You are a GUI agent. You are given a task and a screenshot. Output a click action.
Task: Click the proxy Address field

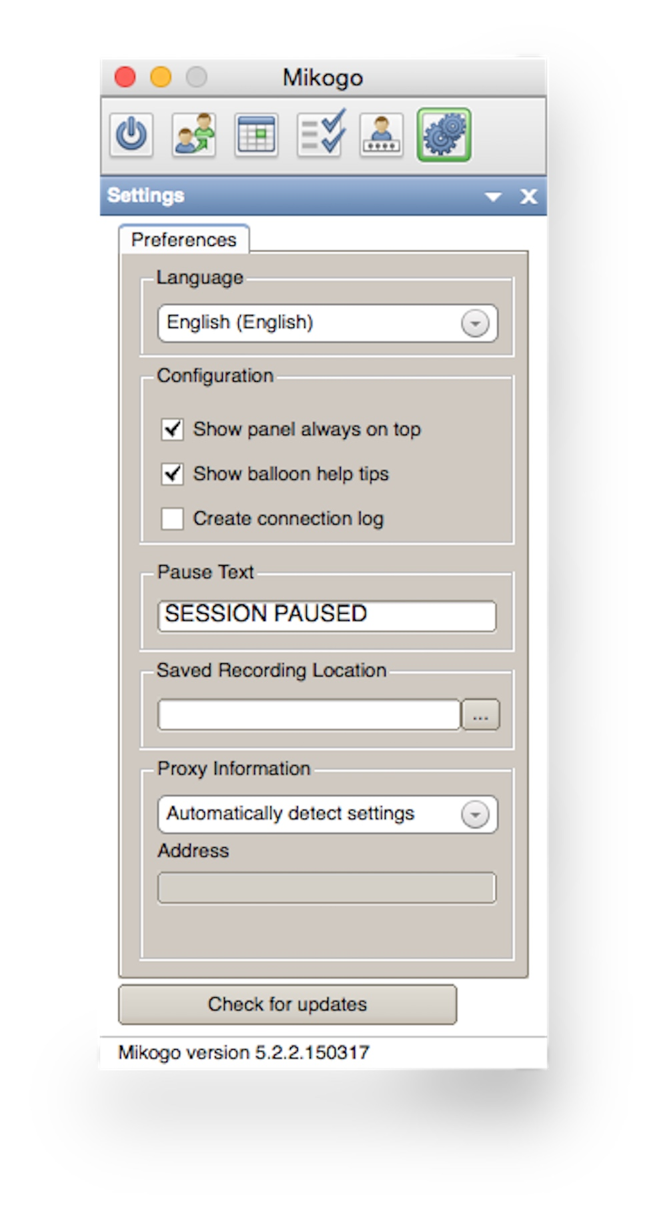pos(327,888)
